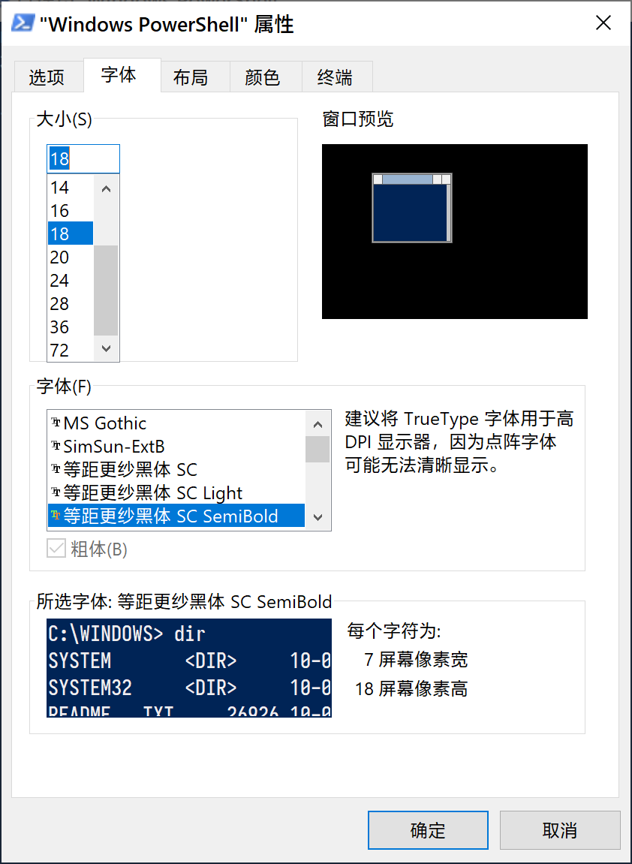Choose 等距更纱黑体 SC Light font
The image size is (632, 864).
(x=176, y=492)
